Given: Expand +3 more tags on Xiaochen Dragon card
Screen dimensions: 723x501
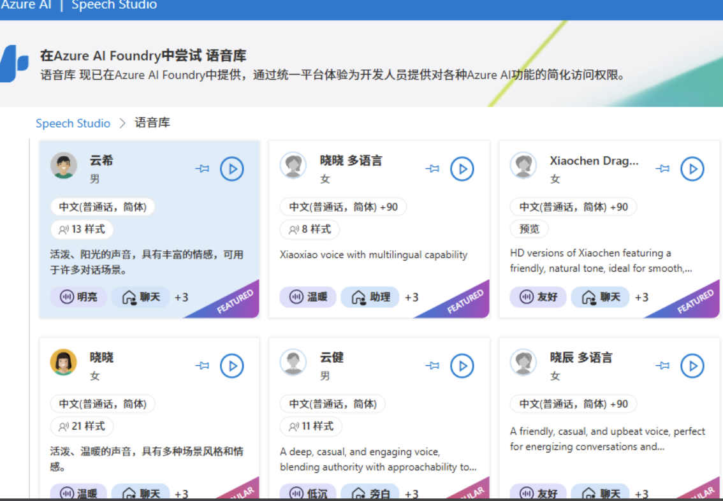Looking at the screenshot, I should (641, 298).
